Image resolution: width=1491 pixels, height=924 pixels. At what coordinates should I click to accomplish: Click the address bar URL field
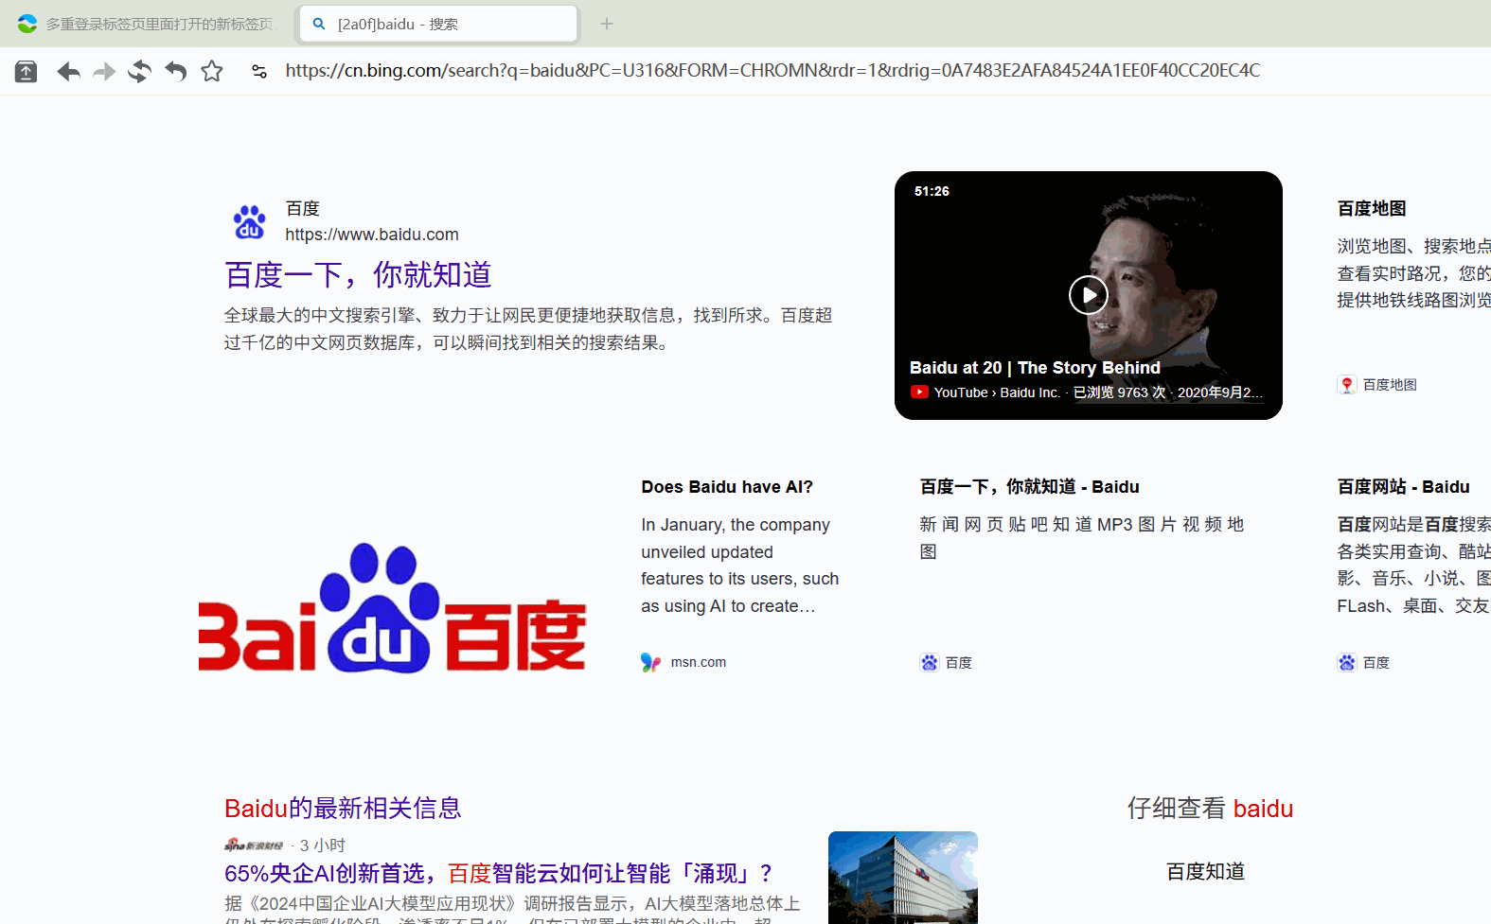(x=772, y=71)
